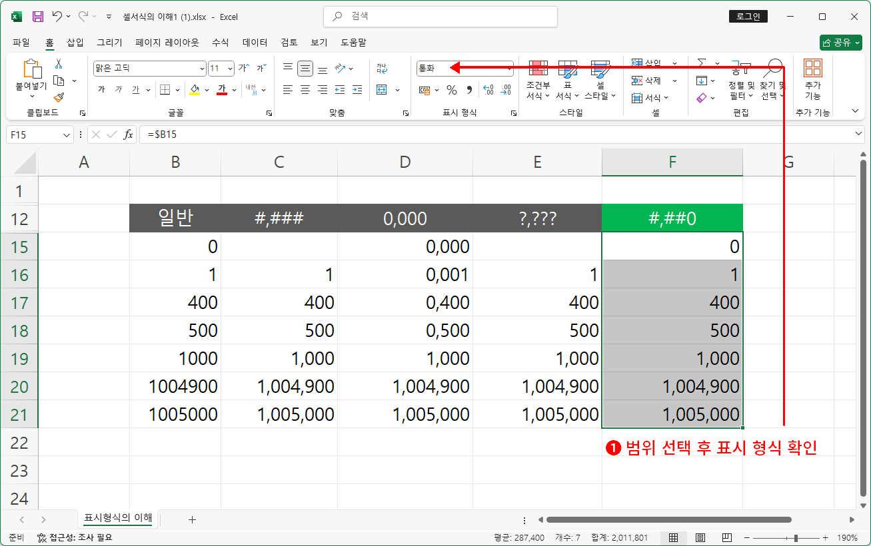Click the Paste clipboard icon

31,69
